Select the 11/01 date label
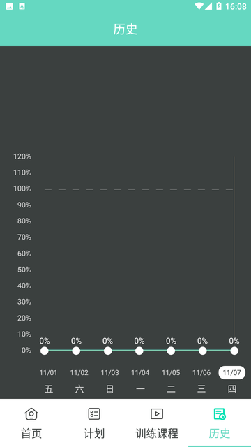The image size is (251, 447). (x=48, y=372)
